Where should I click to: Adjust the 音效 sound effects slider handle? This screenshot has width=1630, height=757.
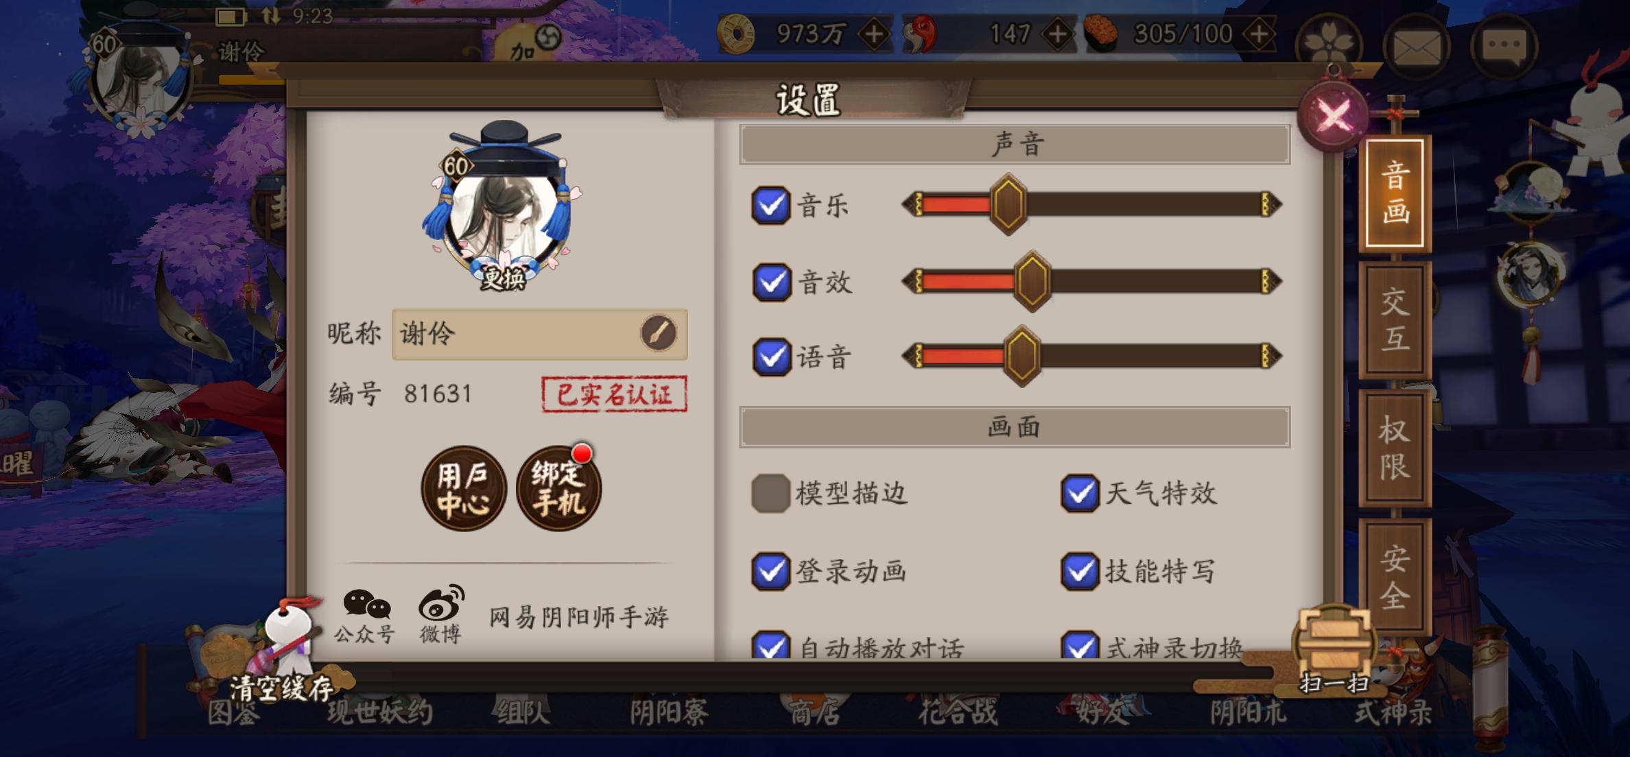(x=1032, y=281)
